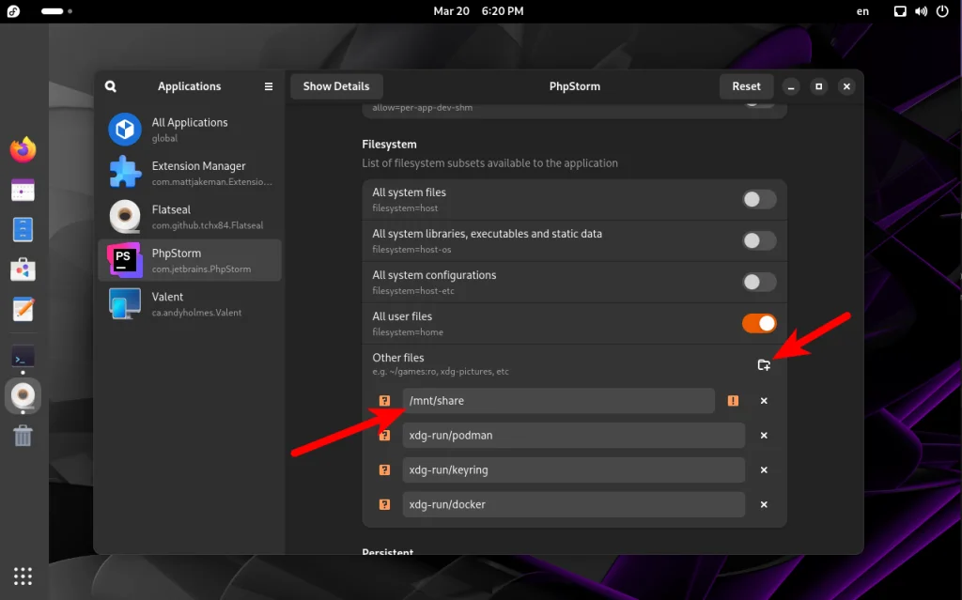Screen dimensions: 962x600
Task: Disable the All user files toggle
Action: pyautogui.click(x=759, y=322)
